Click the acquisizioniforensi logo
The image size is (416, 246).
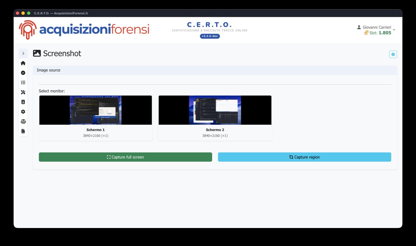coord(84,30)
